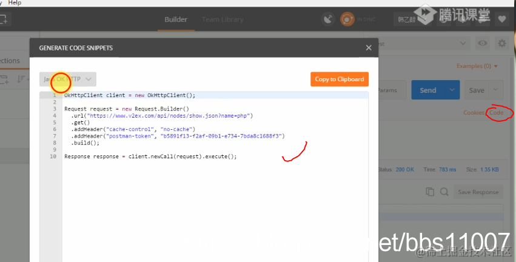Open the Java OK HTTP language dropdown
The image size is (516, 262).
68,79
